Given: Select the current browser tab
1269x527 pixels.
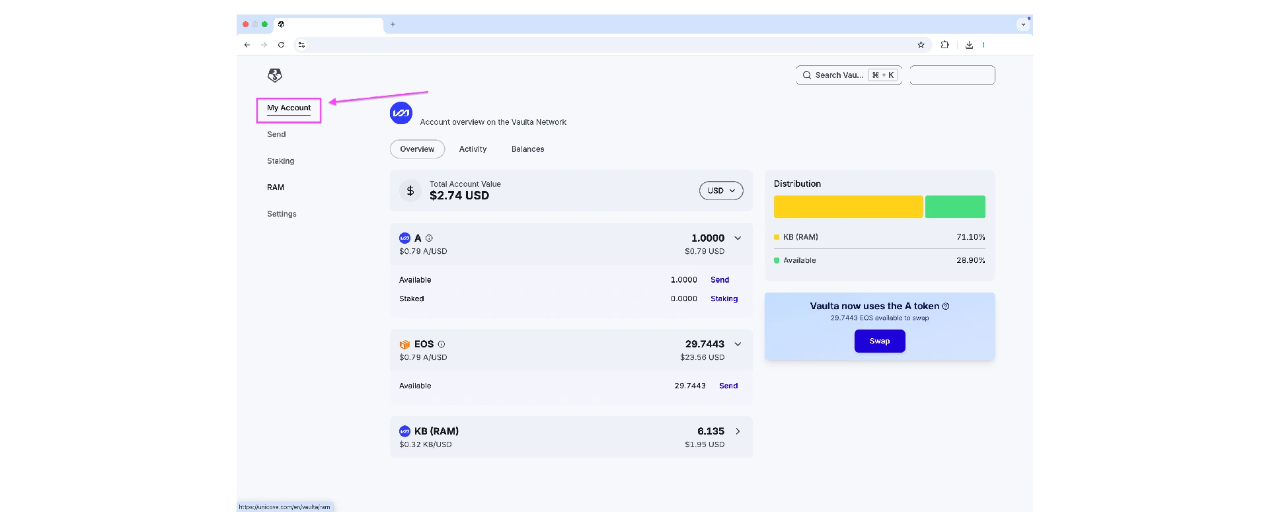Looking at the screenshot, I should point(328,24).
